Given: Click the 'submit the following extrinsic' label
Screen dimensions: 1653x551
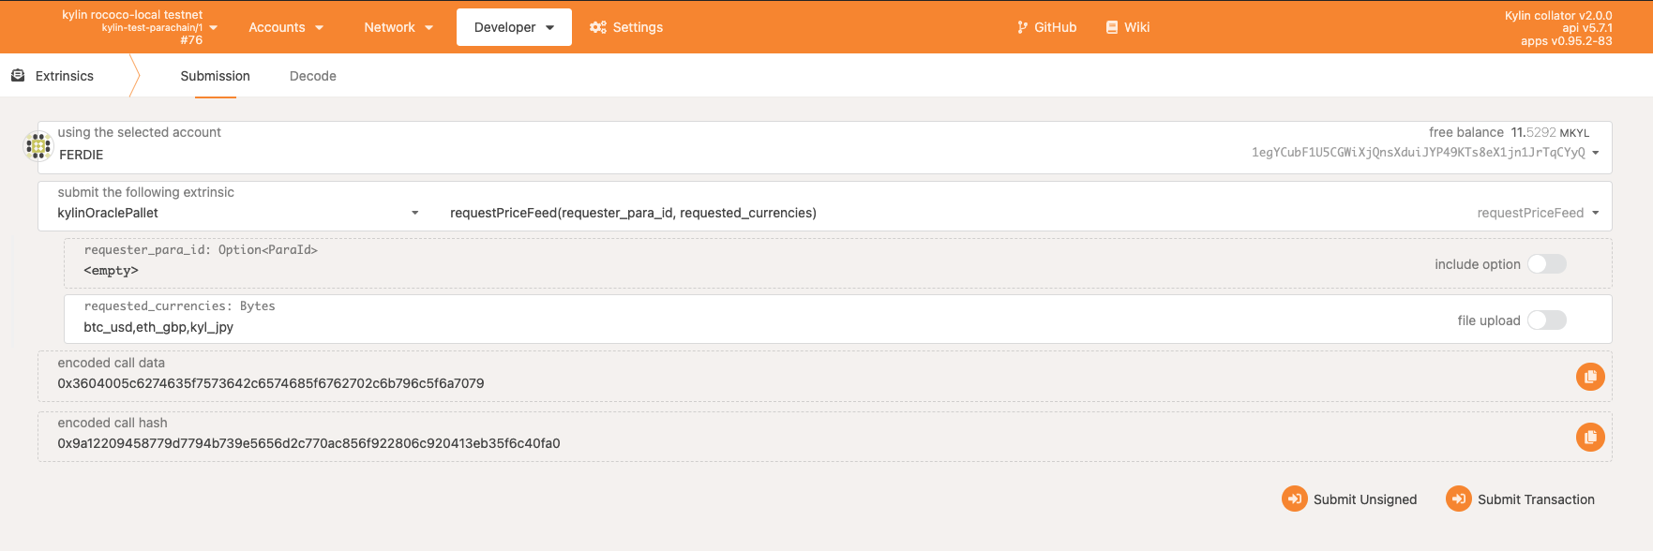Looking at the screenshot, I should [146, 192].
